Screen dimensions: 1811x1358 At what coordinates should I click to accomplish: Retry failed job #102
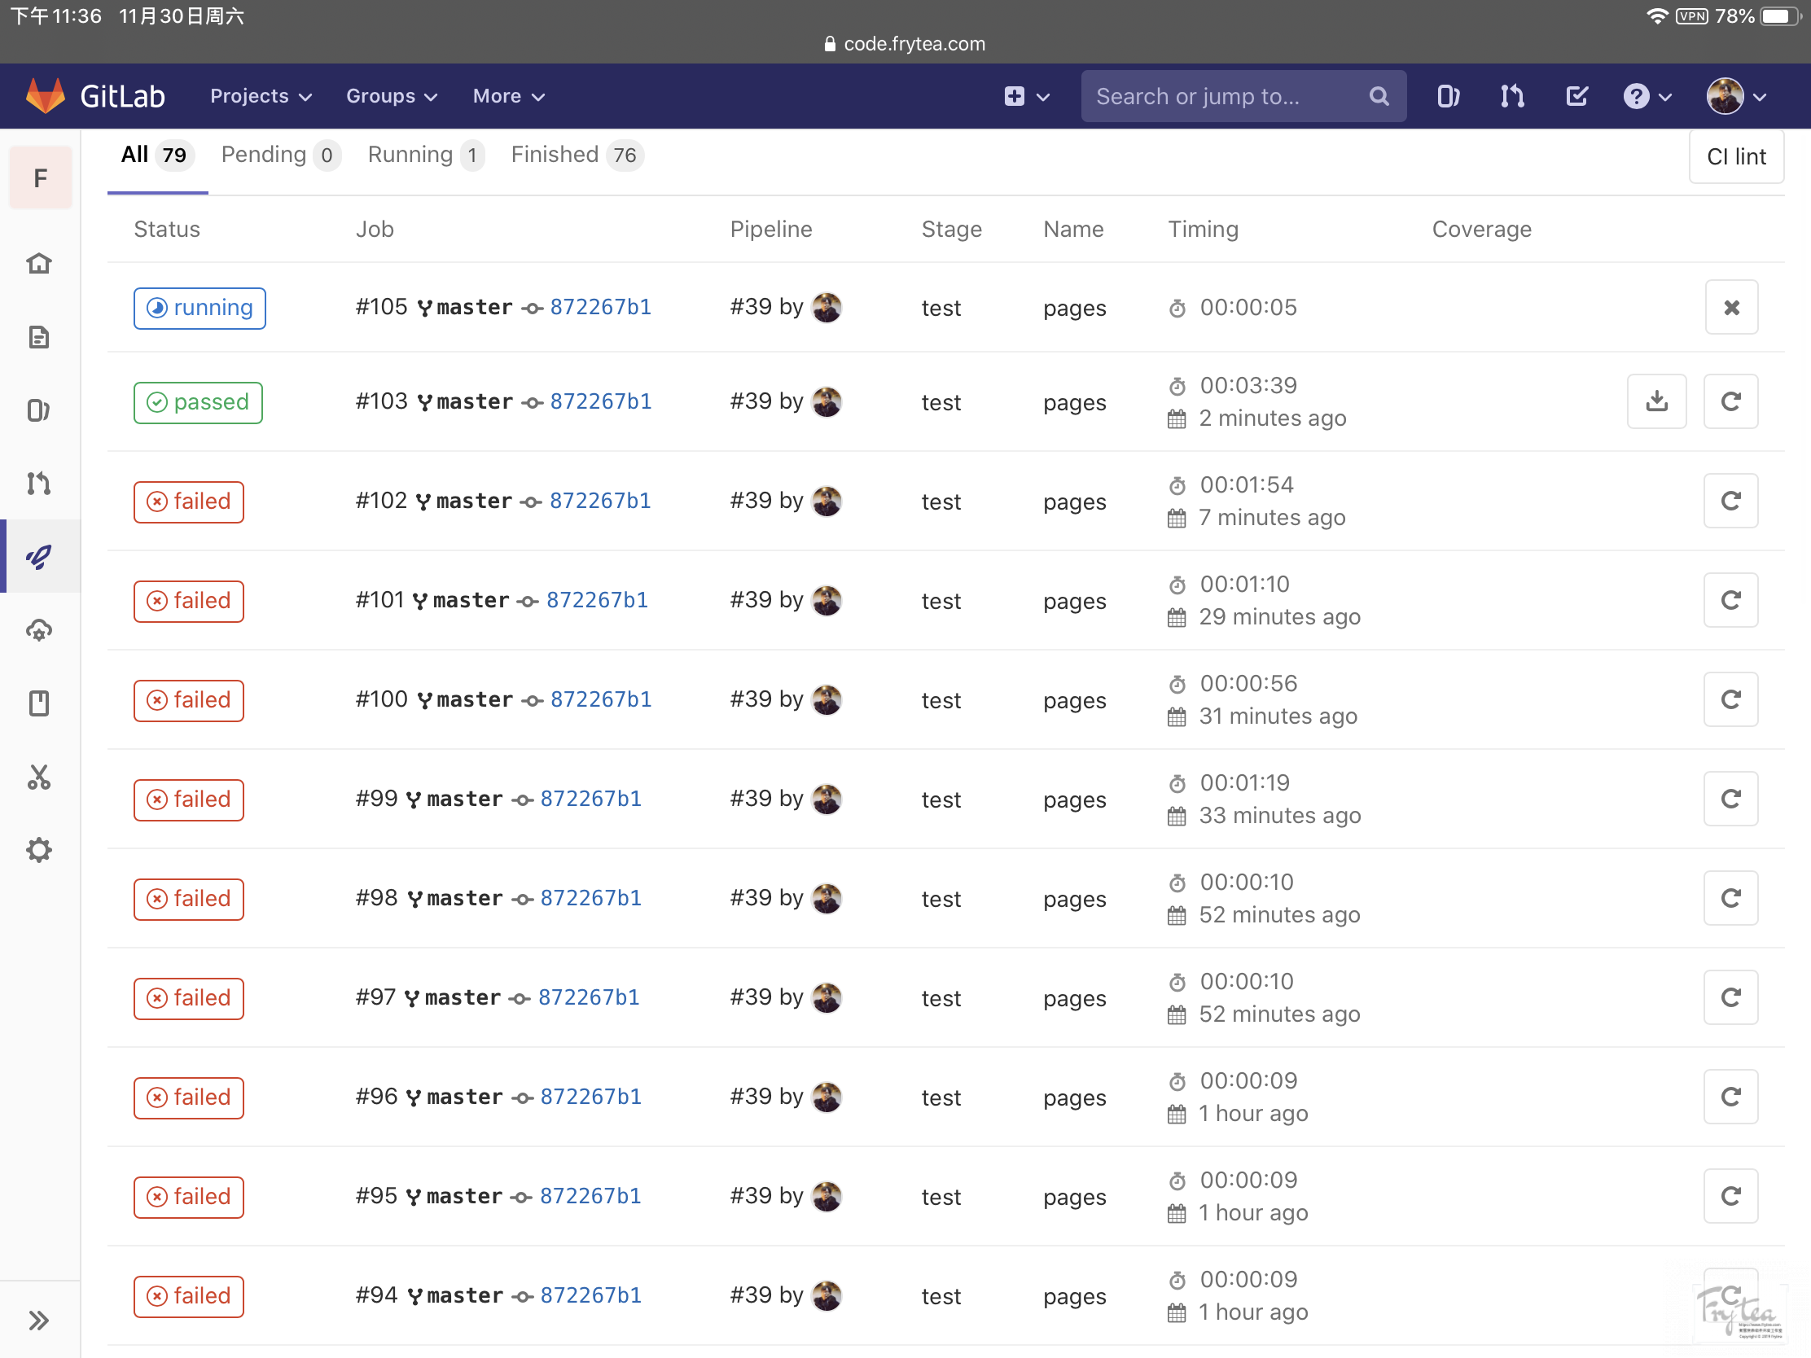[x=1730, y=501]
